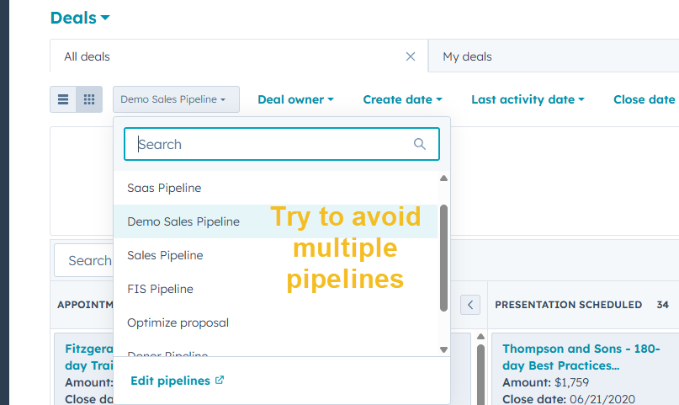Image resolution: width=679 pixels, height=405 pixels.
Task: Expand the Deal owner filter
Action: point(295,99)
